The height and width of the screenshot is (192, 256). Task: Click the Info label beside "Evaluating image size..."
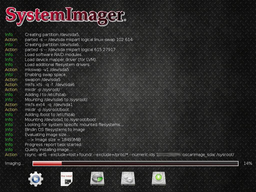(x=9, y=135)
